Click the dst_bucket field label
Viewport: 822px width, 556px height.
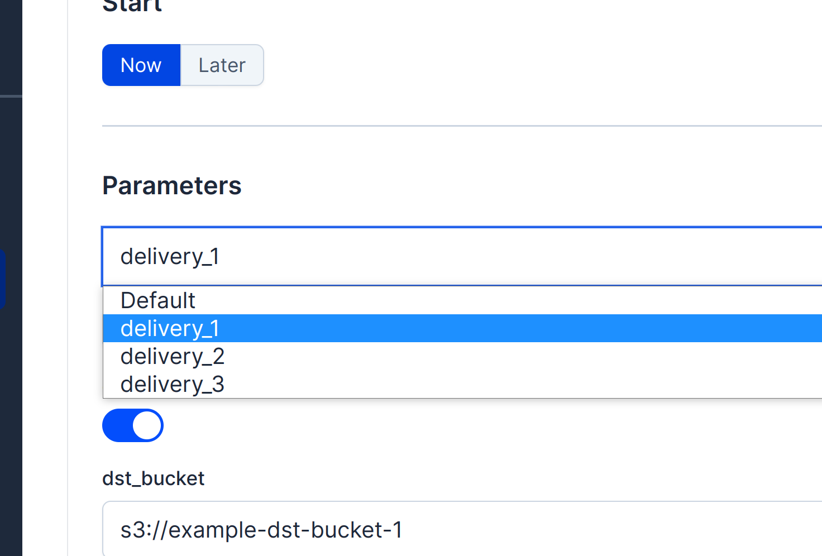pos(153,478)
